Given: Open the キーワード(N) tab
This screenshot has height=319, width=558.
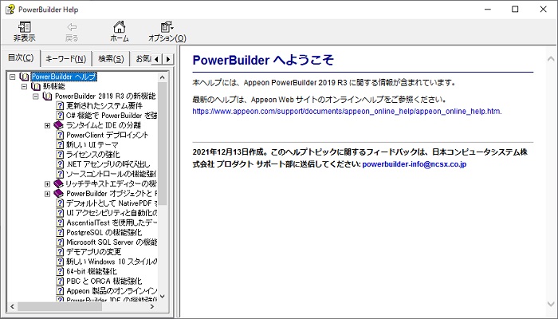Looking at the screenshot, I should click(x=66, y=59).
